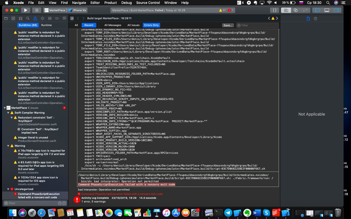Image resolution: width=351 pixels, height=219 pixels.
Task: Show All Issues in build log
Action: click(x=133, y=25)
